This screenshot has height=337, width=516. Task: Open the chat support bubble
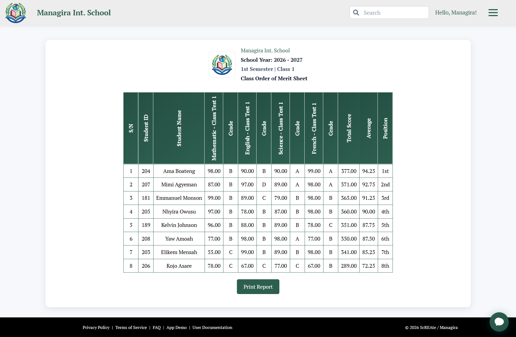tap(499, 322)
